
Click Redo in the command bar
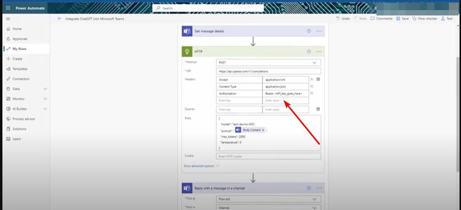pos(360,18)
